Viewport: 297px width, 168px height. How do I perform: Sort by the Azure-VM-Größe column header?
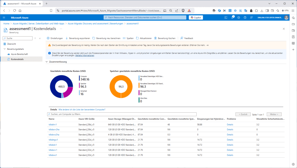[86, 119]
